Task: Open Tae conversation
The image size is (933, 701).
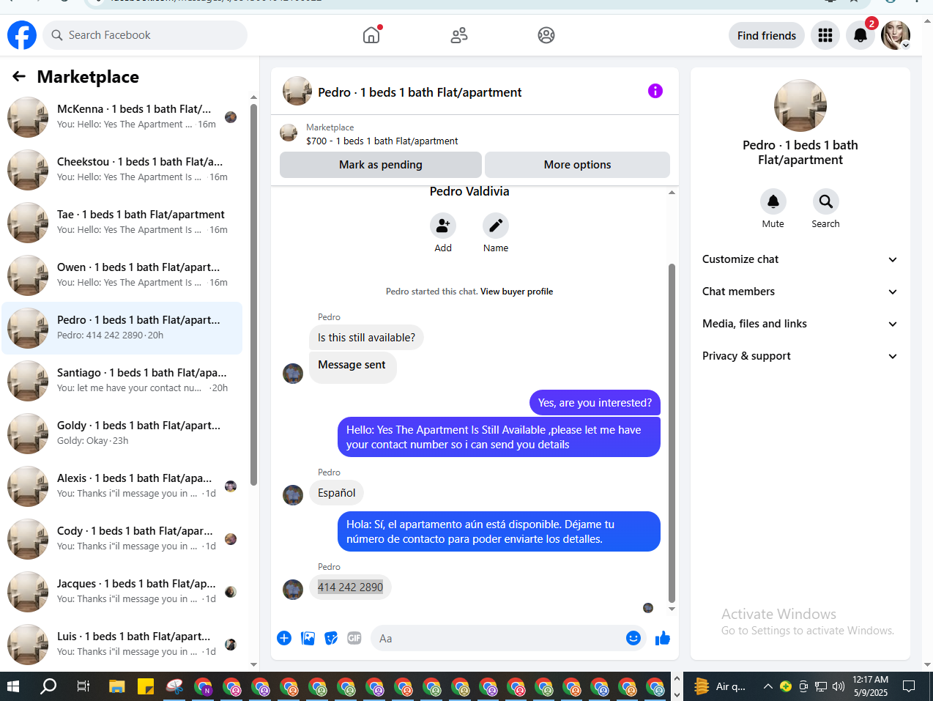Action: (x=122, y=223)
